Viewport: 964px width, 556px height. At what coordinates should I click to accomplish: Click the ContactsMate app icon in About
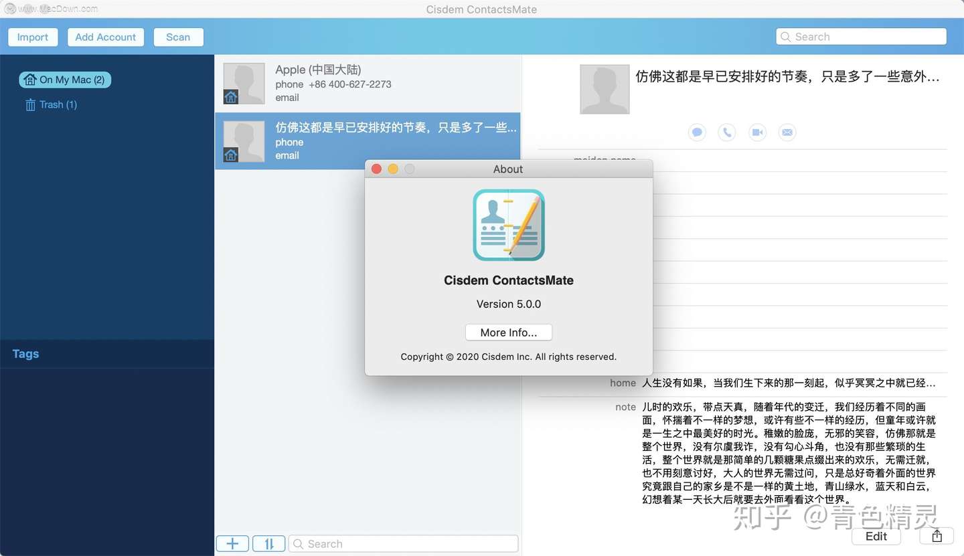coord(509,225)
